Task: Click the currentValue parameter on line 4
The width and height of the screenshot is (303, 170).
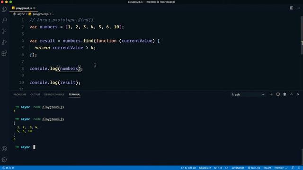Action: [x=137, y=41]
